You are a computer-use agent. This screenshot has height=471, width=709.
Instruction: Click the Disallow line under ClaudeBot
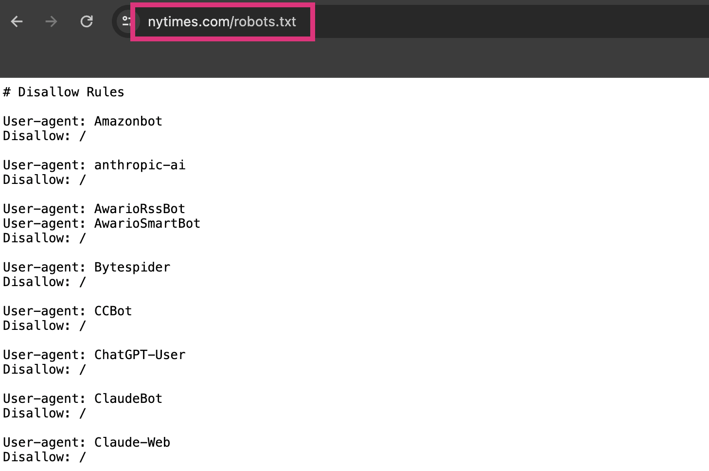coord(44,413)
